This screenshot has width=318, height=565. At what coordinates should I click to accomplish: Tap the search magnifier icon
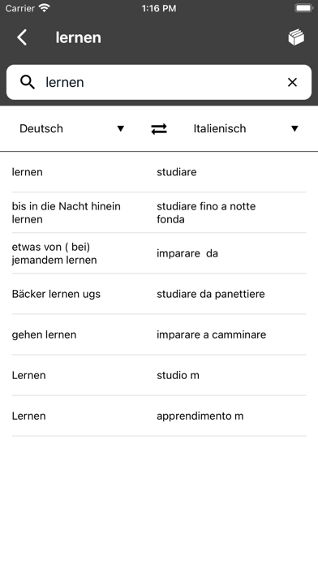[28, 82]
